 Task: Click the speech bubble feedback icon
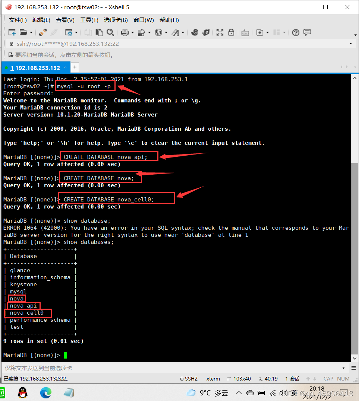coord(307,32)
